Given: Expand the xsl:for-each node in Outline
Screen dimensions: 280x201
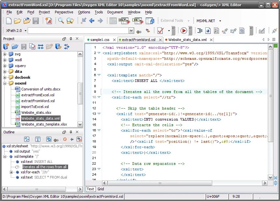Looking at the screenshot, I should (x=11, y=172).
